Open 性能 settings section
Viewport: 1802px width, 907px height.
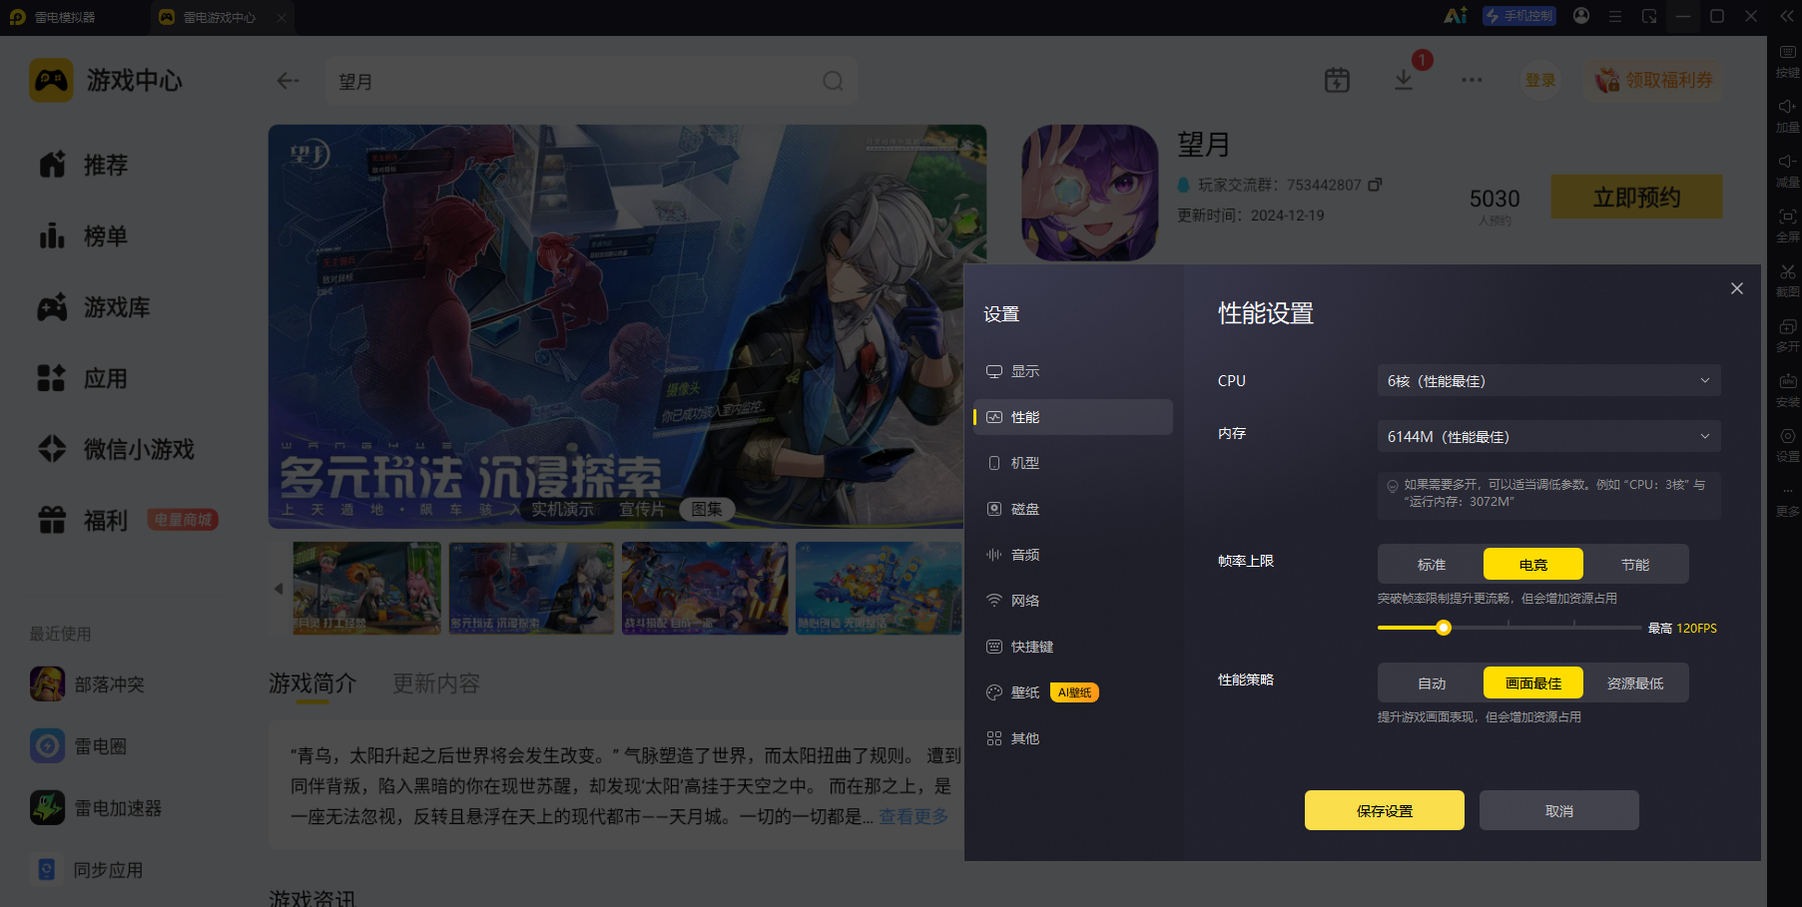click(x=1072, y=417)
